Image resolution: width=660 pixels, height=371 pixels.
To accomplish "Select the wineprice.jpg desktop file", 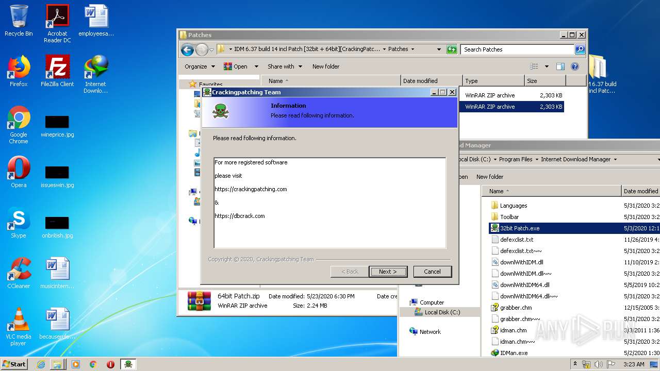I will pos(57,127).
